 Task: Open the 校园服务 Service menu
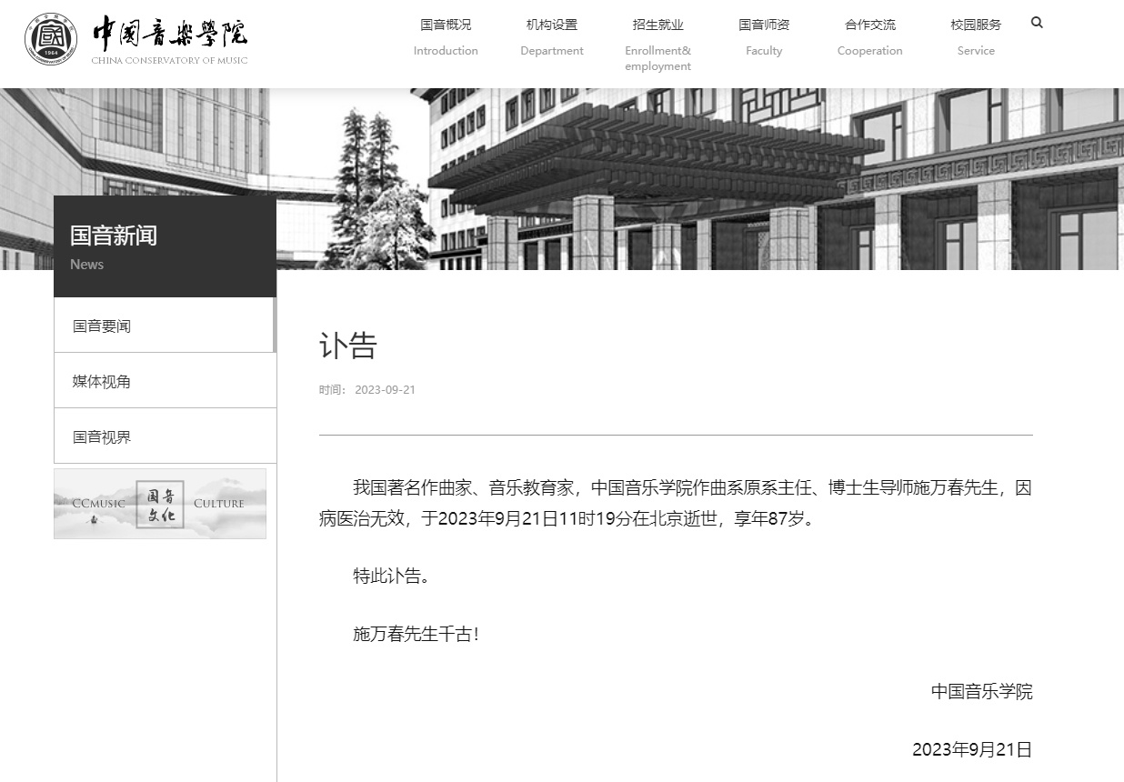[976, 36]
